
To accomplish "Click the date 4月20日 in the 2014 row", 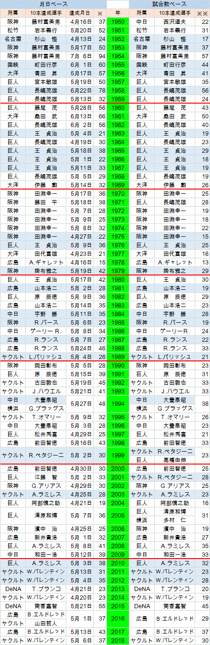I will 81,598.
